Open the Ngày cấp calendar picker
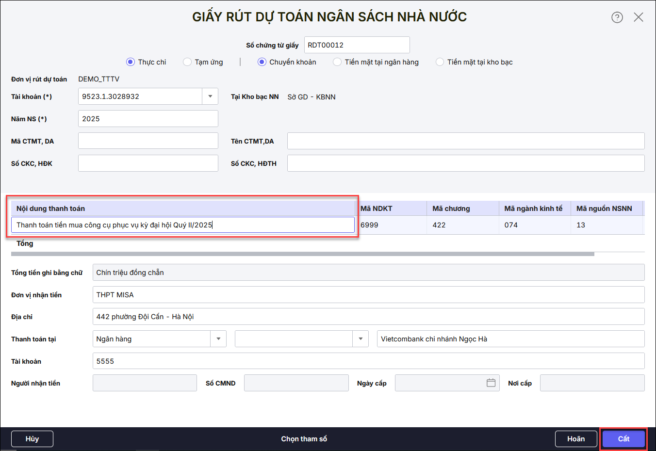The height and width of the screenshot is (451, 656). (x=491, y=383)
